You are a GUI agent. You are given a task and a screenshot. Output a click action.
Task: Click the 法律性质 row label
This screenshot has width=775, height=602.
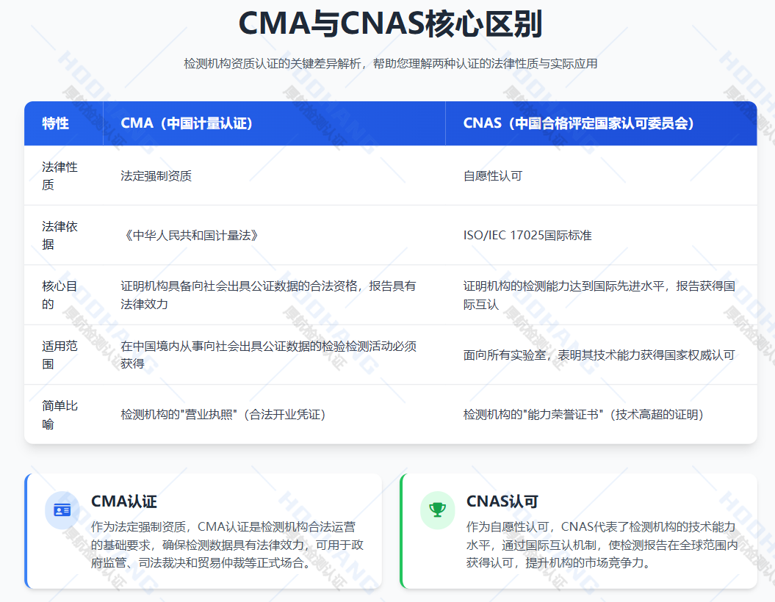(60, 175)
